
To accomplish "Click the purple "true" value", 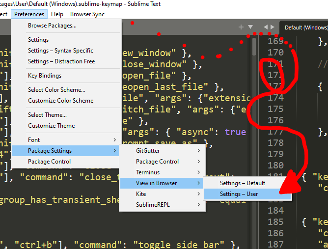I will coord(236,132).
